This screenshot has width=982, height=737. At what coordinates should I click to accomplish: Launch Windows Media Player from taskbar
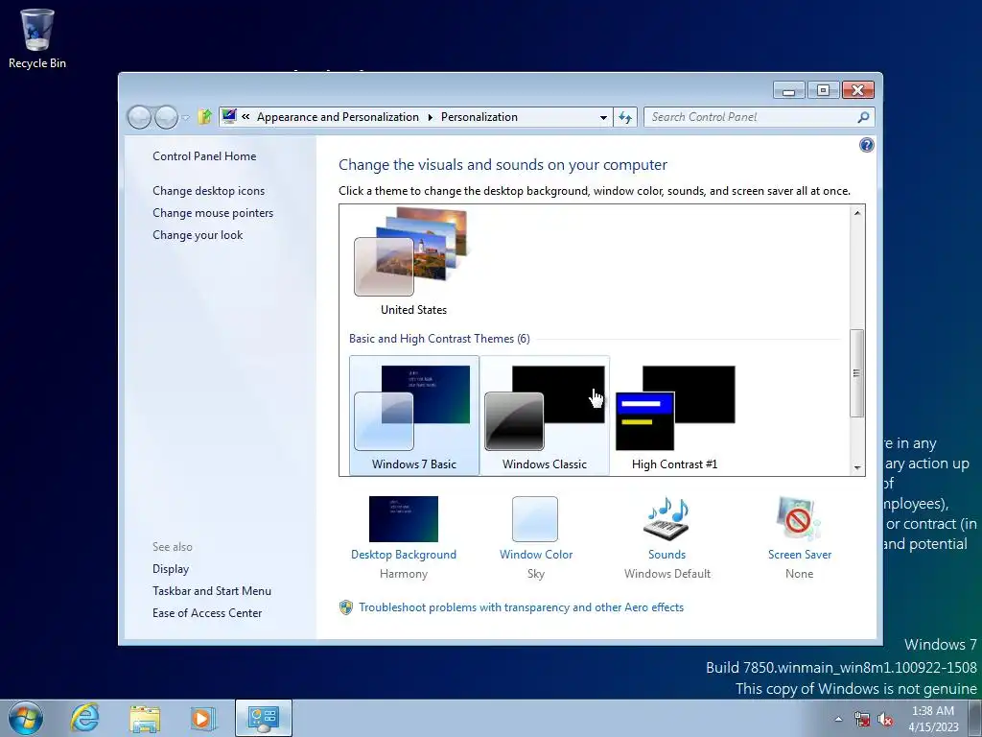coord(203,718)
